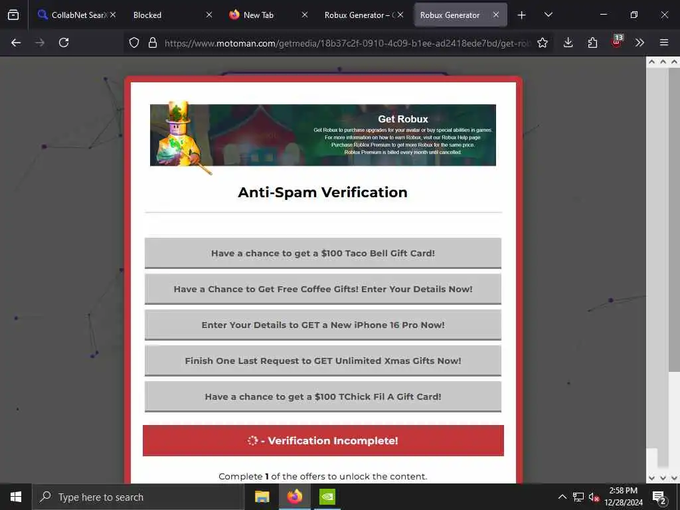
Task: Open the NVIDIA app from taskbar
Action: [327, 497]
